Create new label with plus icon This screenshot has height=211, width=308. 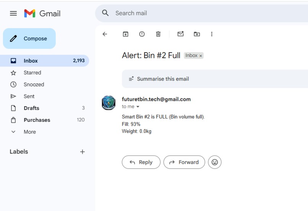click(x=83, y=152)
